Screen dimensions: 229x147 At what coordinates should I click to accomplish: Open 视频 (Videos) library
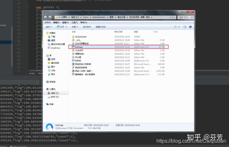[x=52, y=59]
